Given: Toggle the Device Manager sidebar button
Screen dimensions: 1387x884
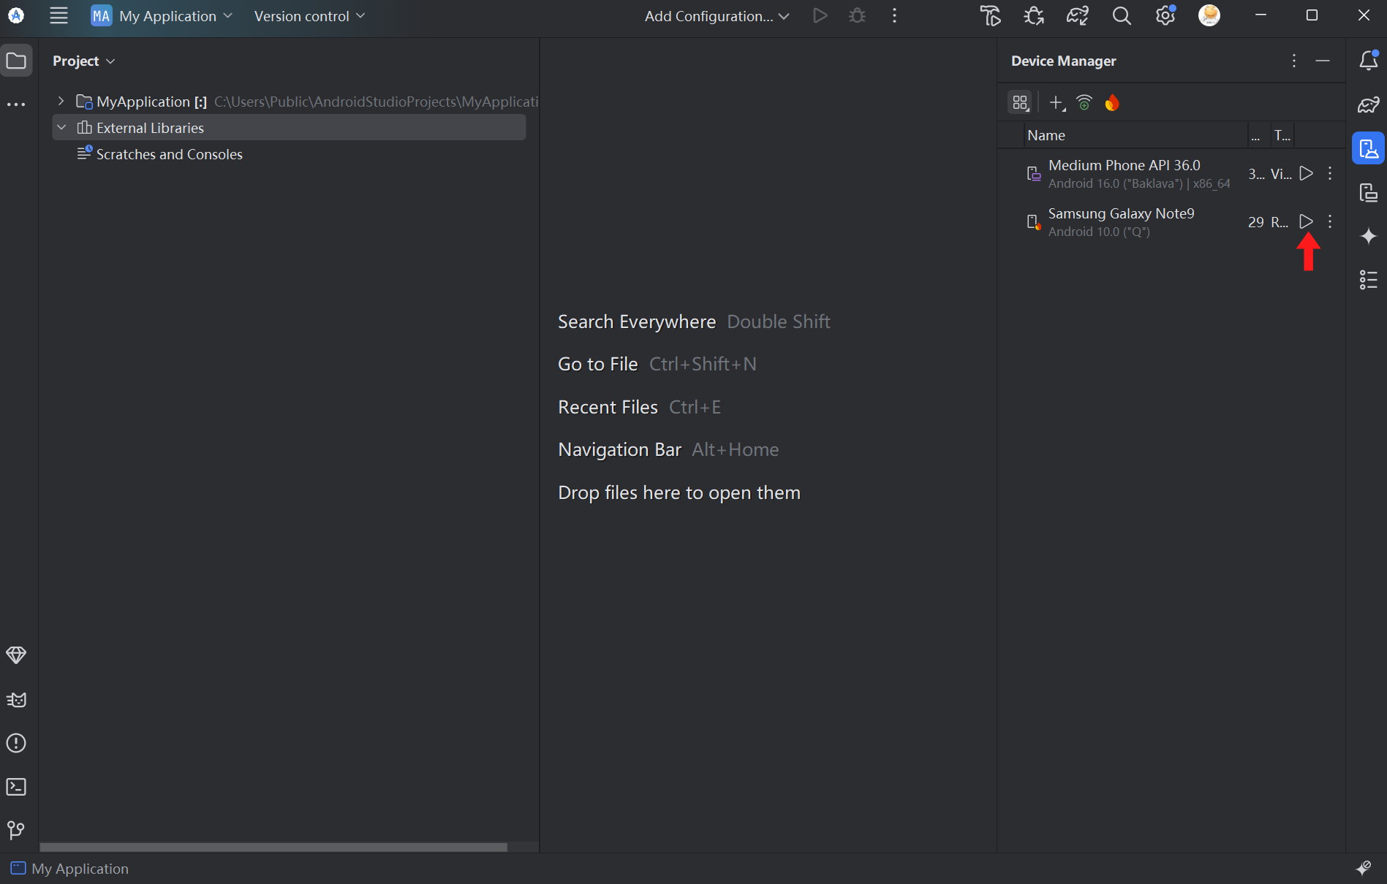Looking at the screenshot, I should click(1368, 149).
